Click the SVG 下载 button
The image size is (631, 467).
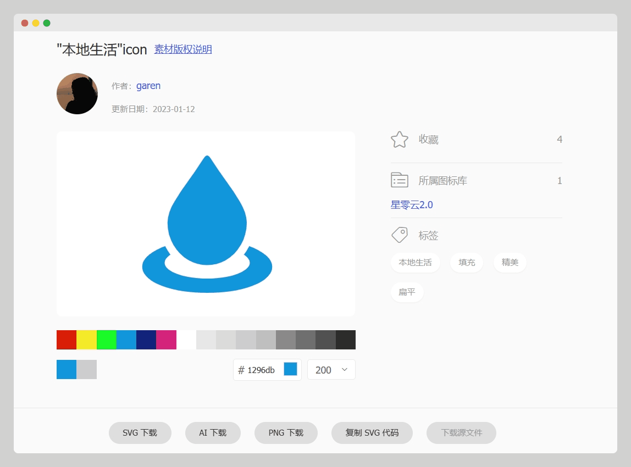pos(140,433)
